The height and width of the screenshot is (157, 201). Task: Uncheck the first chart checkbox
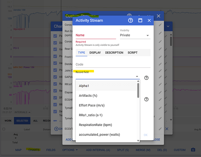tap(55, 36)
